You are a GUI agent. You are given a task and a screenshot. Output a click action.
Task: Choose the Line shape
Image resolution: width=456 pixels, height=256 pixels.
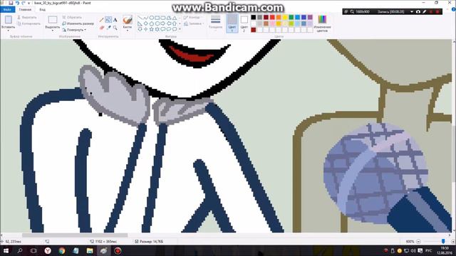click(140, 18)
